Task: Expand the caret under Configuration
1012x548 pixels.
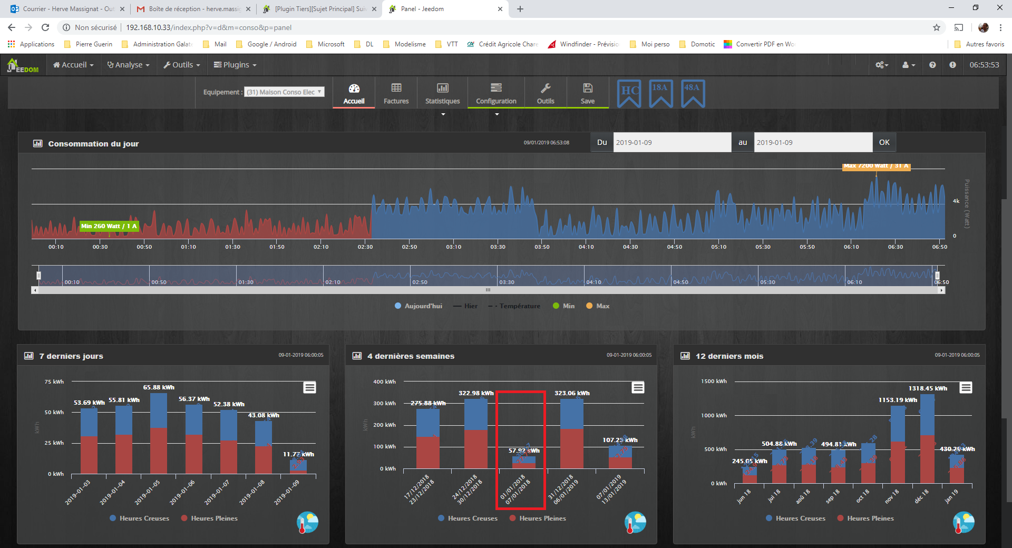Action: 497,114
